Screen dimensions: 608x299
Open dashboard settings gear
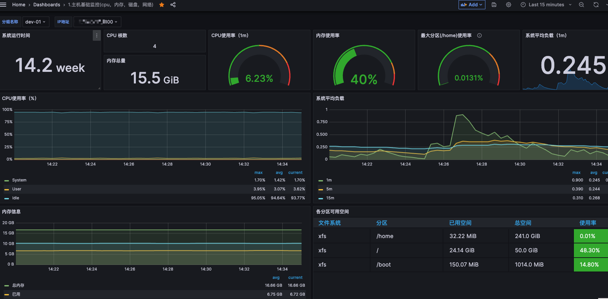click(x=509, y=5)
